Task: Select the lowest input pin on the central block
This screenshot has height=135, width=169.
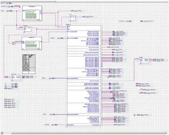Action: (x=51, y=125)
